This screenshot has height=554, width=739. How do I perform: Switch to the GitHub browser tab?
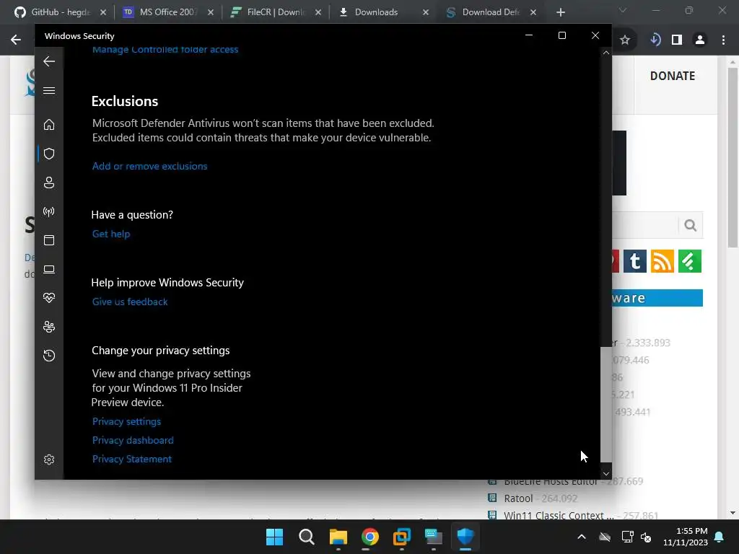(60, 12)
